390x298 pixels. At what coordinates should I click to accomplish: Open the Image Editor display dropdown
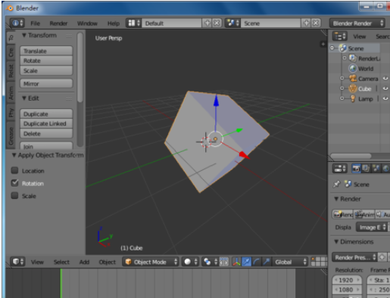click(372, 228)
